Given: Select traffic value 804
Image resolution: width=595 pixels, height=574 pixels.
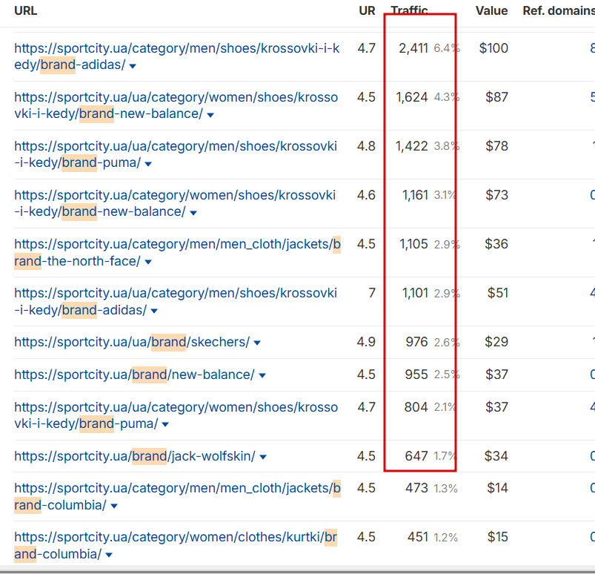Looking at the screenshot, I should pyautogui.click(x=416, y=407).
